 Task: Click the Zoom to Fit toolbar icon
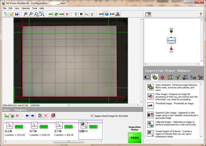coord(42,14)
